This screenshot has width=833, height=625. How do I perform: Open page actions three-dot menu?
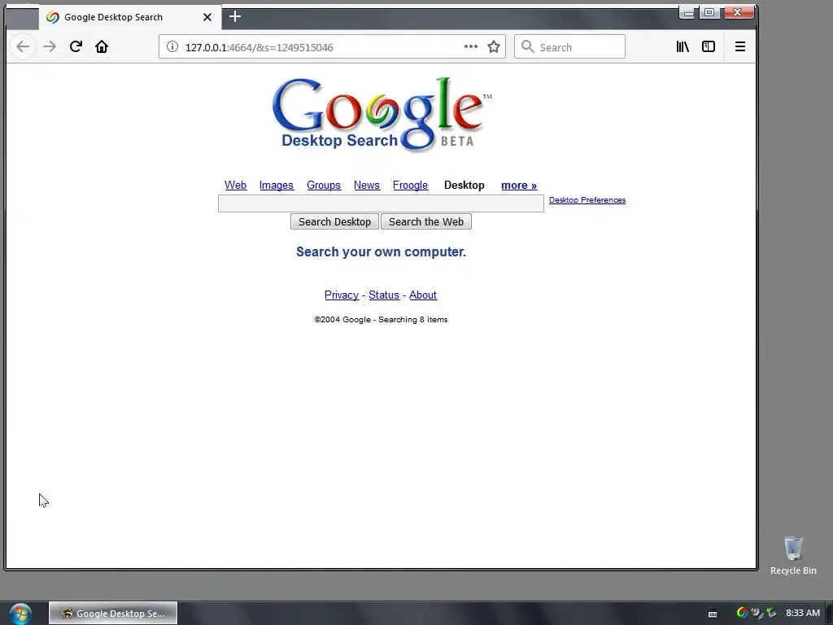pos(471,46)
